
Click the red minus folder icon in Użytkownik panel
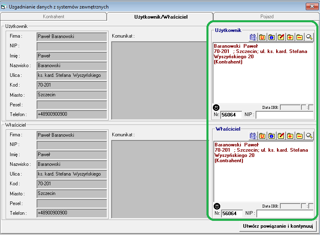(x=299, y=37)
